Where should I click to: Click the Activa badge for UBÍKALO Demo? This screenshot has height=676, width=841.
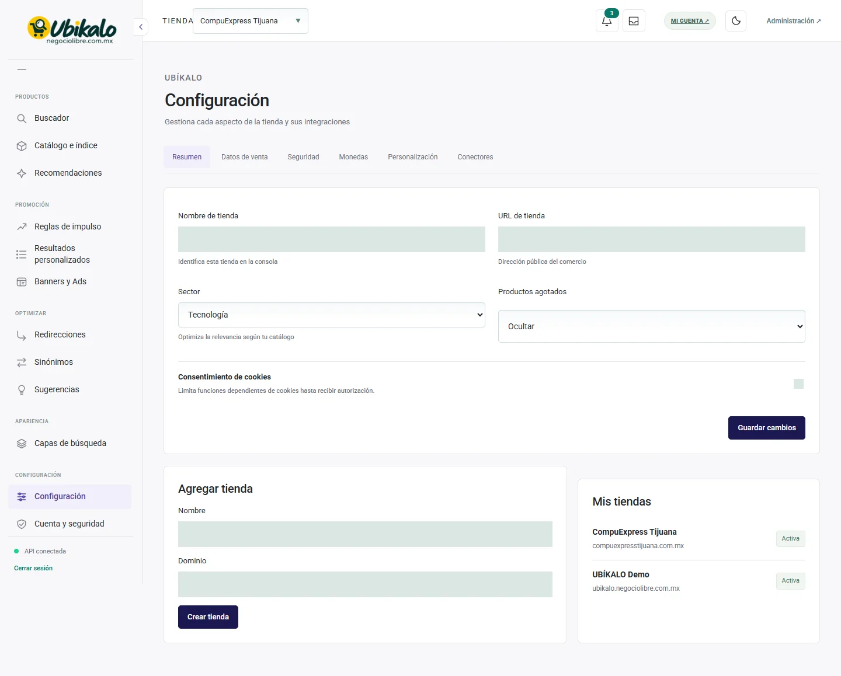coord(790,581)
